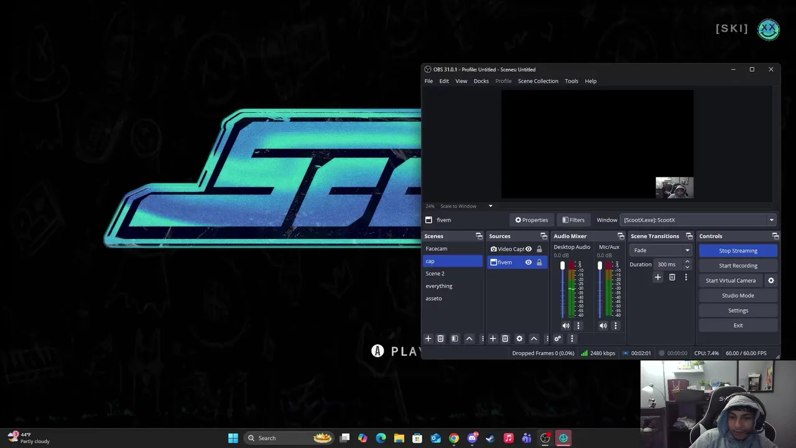796x448 pixels.
Task: Open source Properties button
Action: (532, 220)
